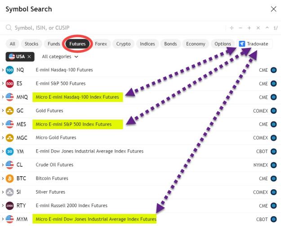Expand the MGC contracts row
Image resolution: width=281 pixels, height=226 pixels.
click(3, 138)
